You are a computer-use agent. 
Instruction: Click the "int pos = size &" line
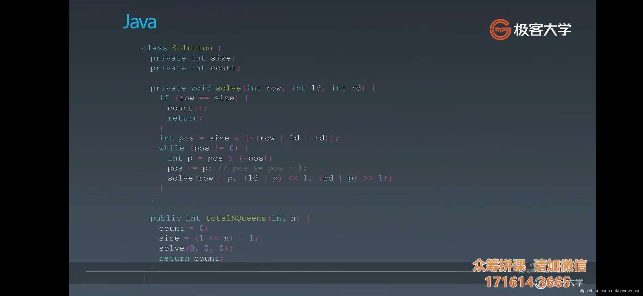249,138
